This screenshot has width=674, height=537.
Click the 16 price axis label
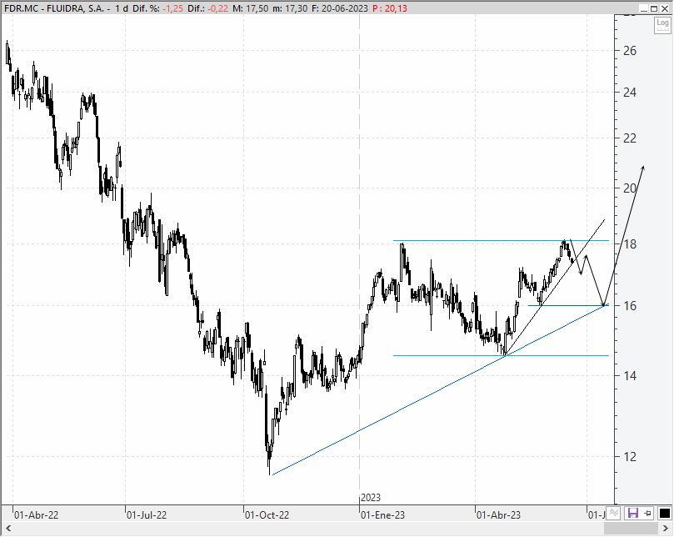[630, 306]
